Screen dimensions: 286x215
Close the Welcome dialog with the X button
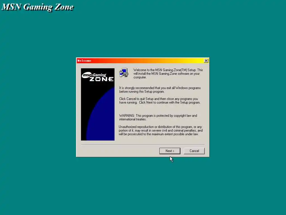(x=206, y=61)
